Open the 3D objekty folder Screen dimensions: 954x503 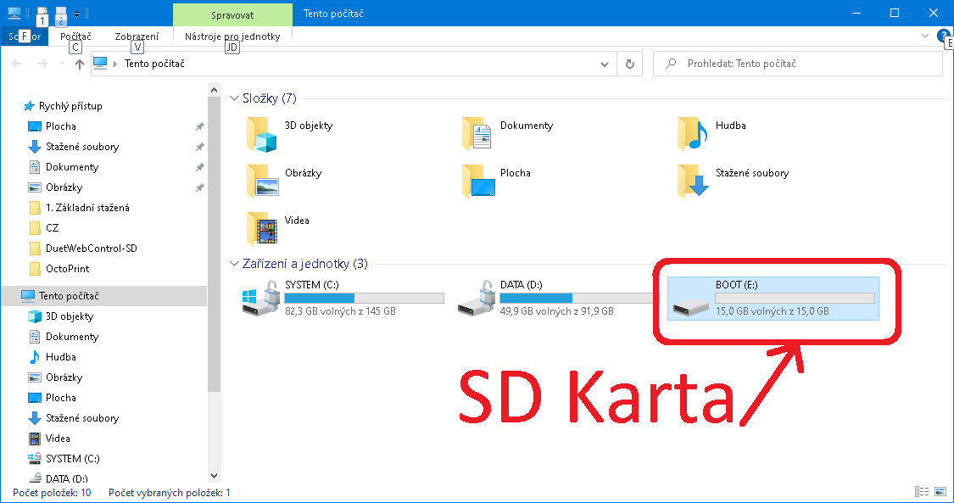[x=290, y=134]
